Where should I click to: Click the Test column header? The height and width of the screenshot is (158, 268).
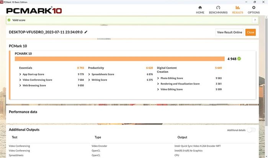tap(15, 137)
